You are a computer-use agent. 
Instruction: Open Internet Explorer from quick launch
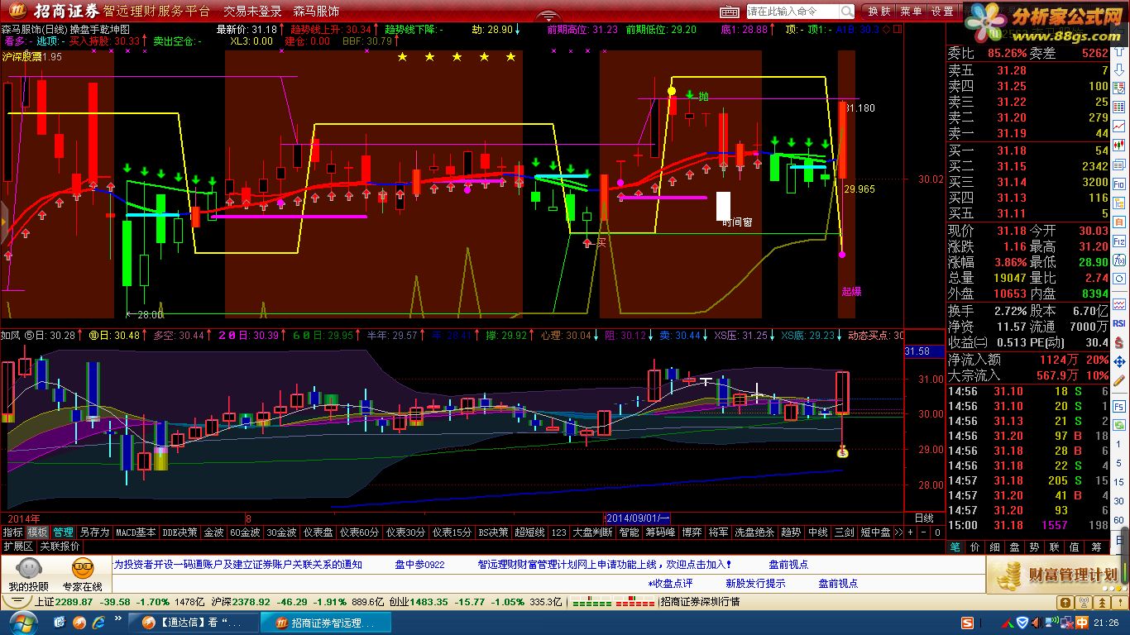coord(98,621)
